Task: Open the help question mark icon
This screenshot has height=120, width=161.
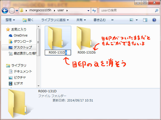Action: (x=154, y=20)
